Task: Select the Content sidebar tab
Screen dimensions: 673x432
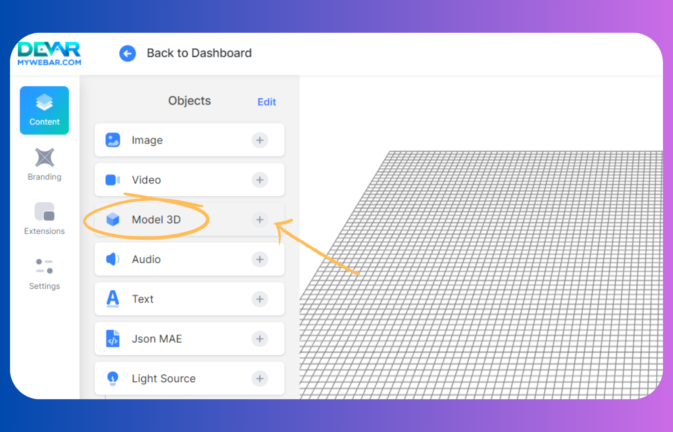Action: [44, 110]
